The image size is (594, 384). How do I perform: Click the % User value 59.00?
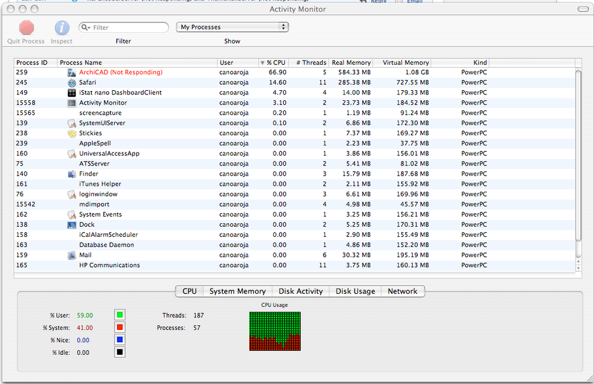pos(85,315)
